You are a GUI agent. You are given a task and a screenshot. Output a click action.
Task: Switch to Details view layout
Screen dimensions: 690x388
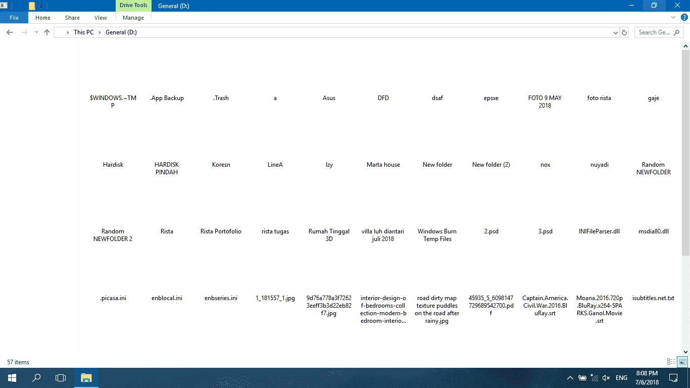tap(671, 362)
